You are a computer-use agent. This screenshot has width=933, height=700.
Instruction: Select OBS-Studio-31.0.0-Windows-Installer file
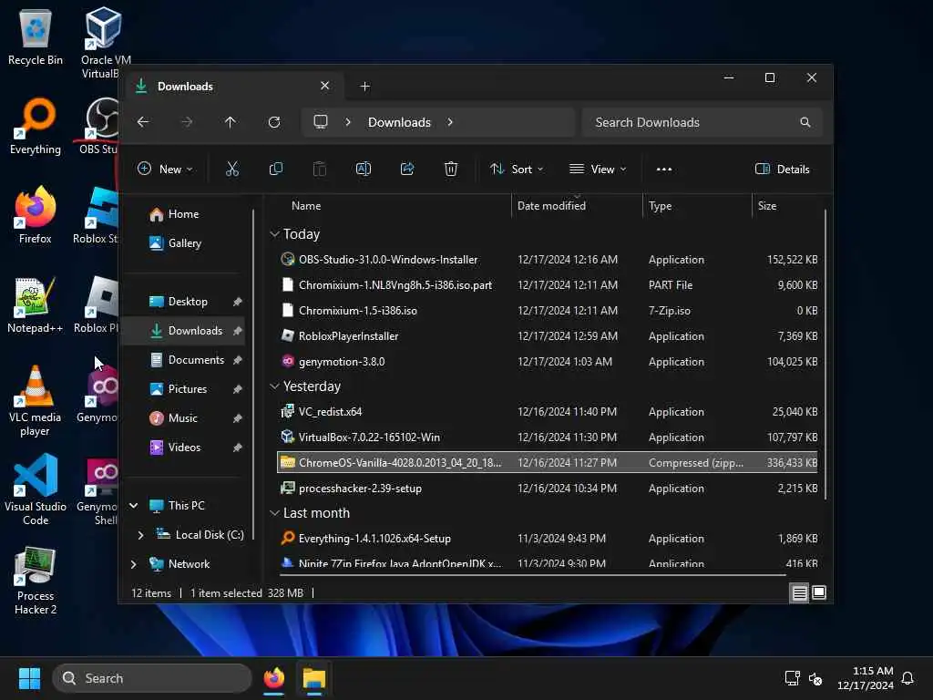[548, 260]
